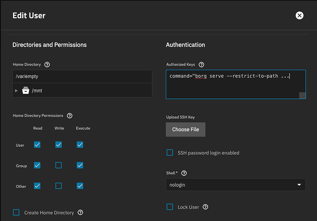The height and width of the screenshot is (221, 317).
Task: Expand the /mnt directory tree node
Action: point(17,91)
